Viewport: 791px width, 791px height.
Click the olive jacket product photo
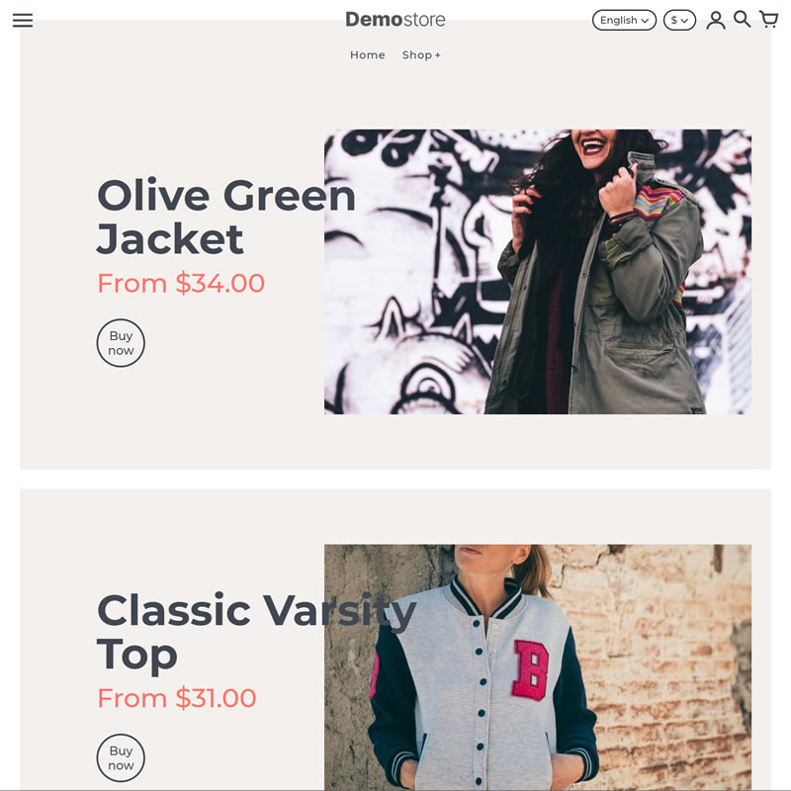pyautogui.click(x=538, y=272)
